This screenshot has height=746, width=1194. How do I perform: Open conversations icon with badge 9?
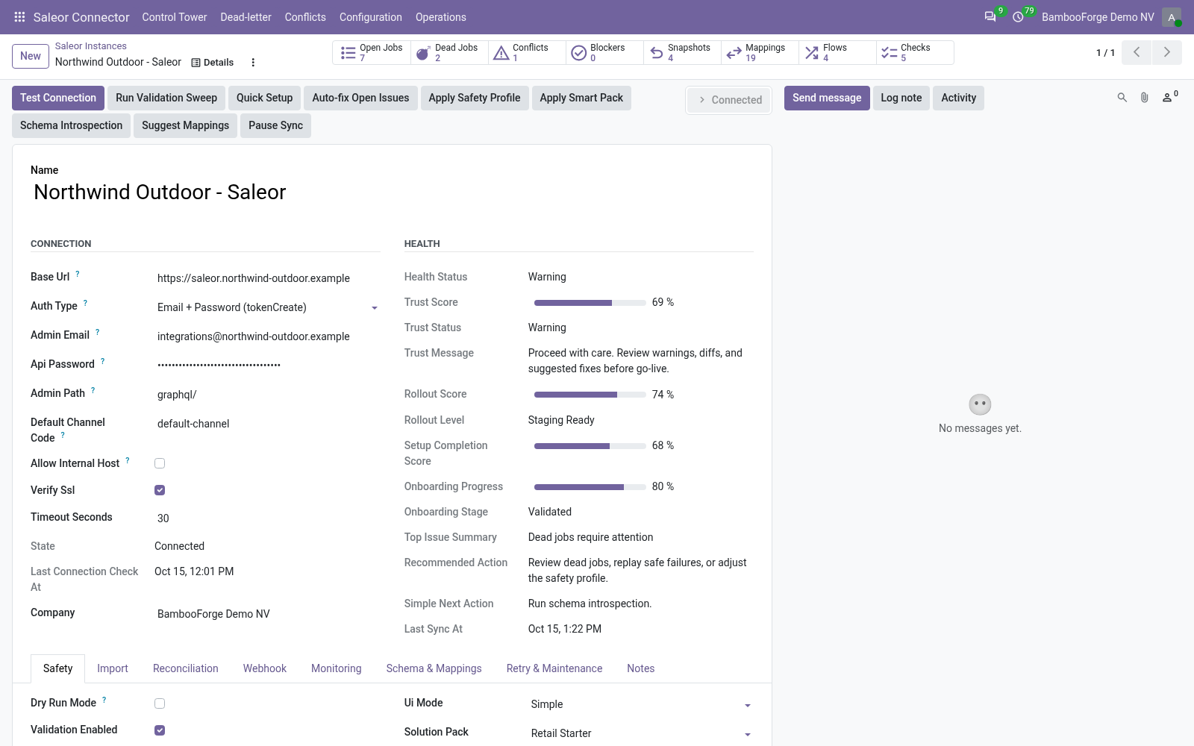click(x=990, y=16)
